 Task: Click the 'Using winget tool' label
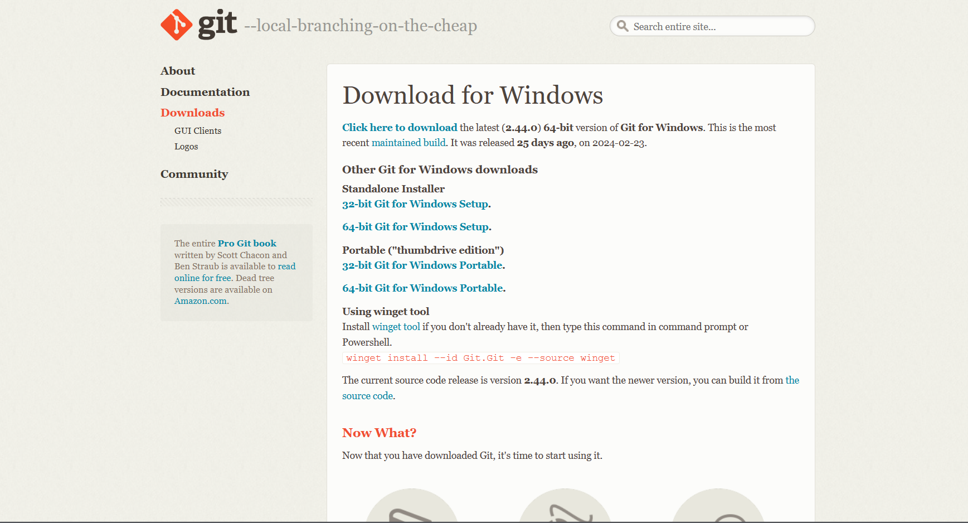(x=386, y=312)
